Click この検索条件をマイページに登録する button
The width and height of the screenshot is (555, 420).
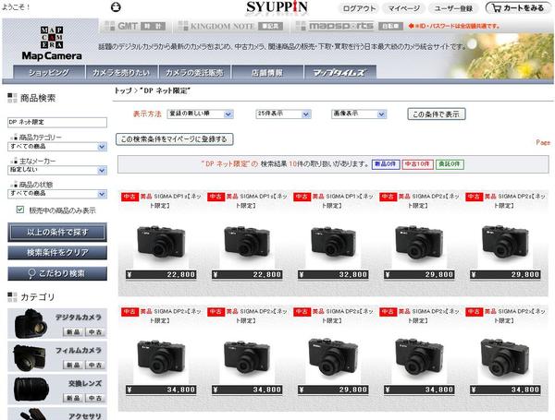tap(174, 139)
